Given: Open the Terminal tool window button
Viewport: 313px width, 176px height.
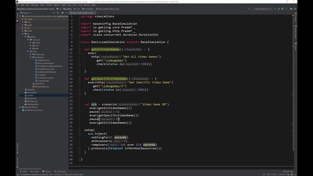Looking at the screenshot, I should pyautogui.click(x=47, y=172).
